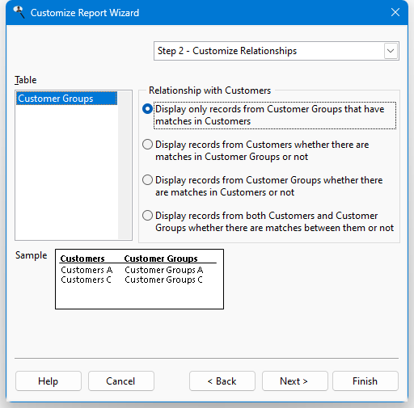Open the wizard step dropdown arrow
This screenshot has width=414, height=408.
pyautogui.click(x=391, y=51)
